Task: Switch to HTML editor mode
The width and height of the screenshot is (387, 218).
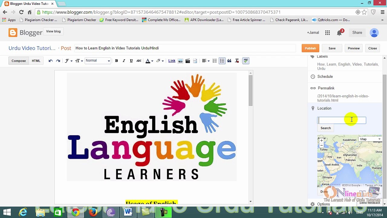Action: pos(36,61)
